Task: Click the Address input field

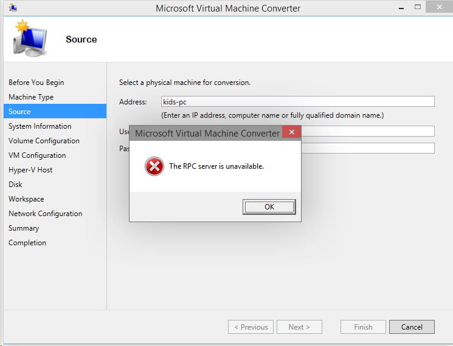Action: click(297, 101)
